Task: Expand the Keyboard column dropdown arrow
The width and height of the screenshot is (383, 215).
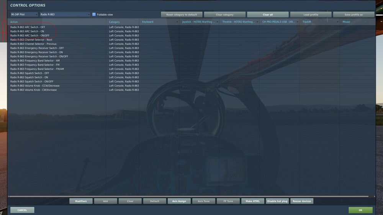Action: click(177, 22)
